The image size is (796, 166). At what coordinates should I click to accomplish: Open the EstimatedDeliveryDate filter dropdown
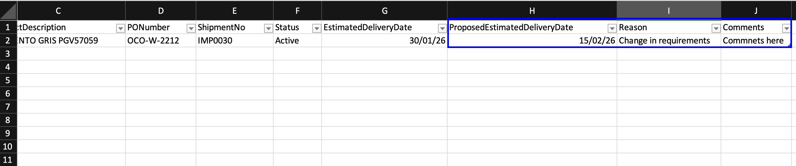(x=442, y=28)
